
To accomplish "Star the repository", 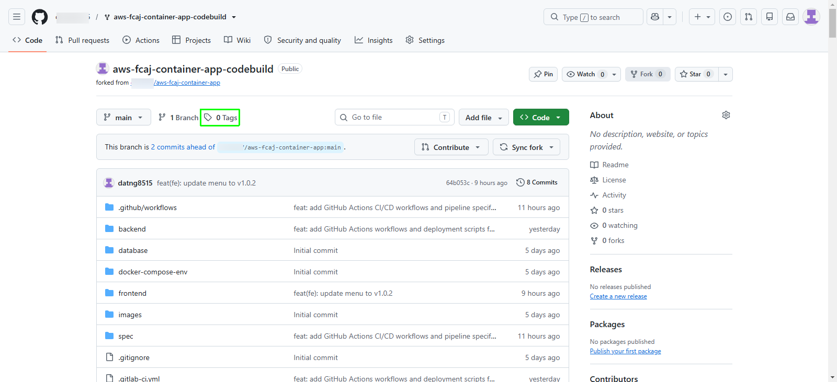I will [696, 74].
